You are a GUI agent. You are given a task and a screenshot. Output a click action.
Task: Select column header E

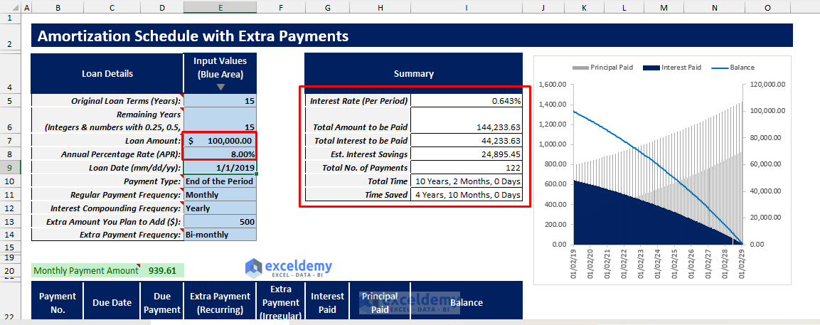(220, 8)
